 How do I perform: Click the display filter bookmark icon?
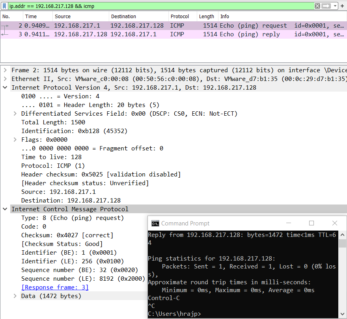coord(4,6)
